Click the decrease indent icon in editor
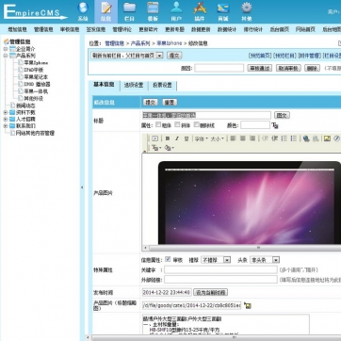 pos(265,138)
